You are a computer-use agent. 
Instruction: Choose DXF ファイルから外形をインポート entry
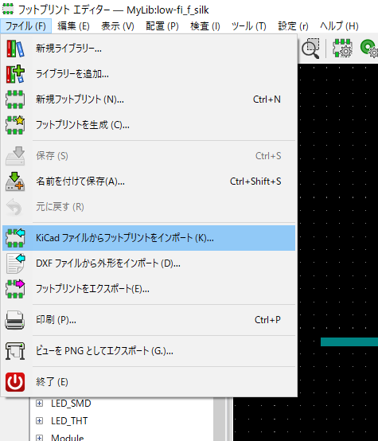149,263
